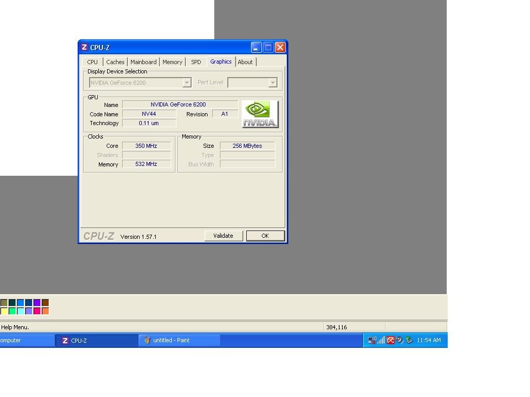
Task: Open the My Computer taskbar button
Action: coord(27,340)
